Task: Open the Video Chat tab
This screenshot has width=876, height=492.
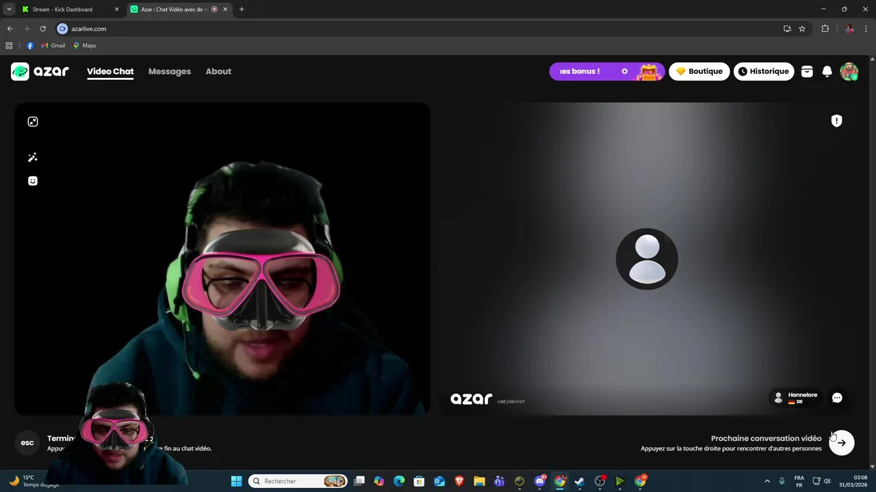Action: click(x=110, y=71)
